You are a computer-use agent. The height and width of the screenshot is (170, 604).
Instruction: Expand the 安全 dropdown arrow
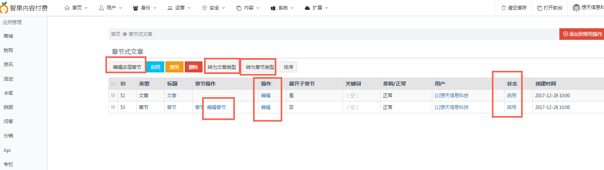[x=223, y=8]
